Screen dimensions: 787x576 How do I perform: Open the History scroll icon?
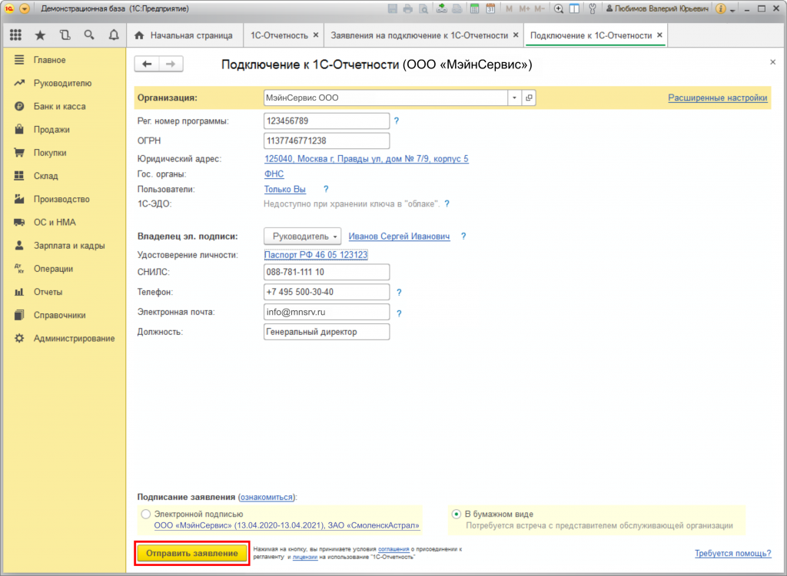click(x=65, y=35)
